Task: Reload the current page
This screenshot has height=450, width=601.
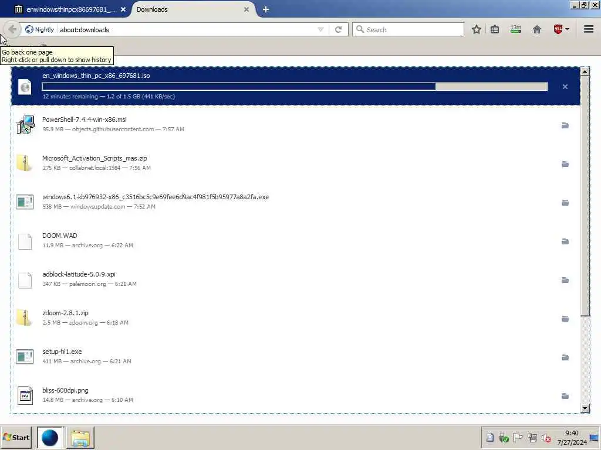Action: coord(339,29)
